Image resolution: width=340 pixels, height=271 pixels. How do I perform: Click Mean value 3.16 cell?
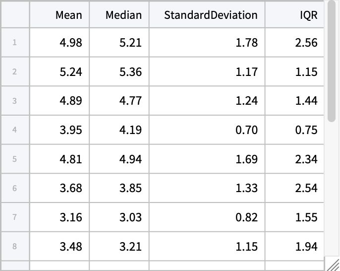(x=59, y=217)
